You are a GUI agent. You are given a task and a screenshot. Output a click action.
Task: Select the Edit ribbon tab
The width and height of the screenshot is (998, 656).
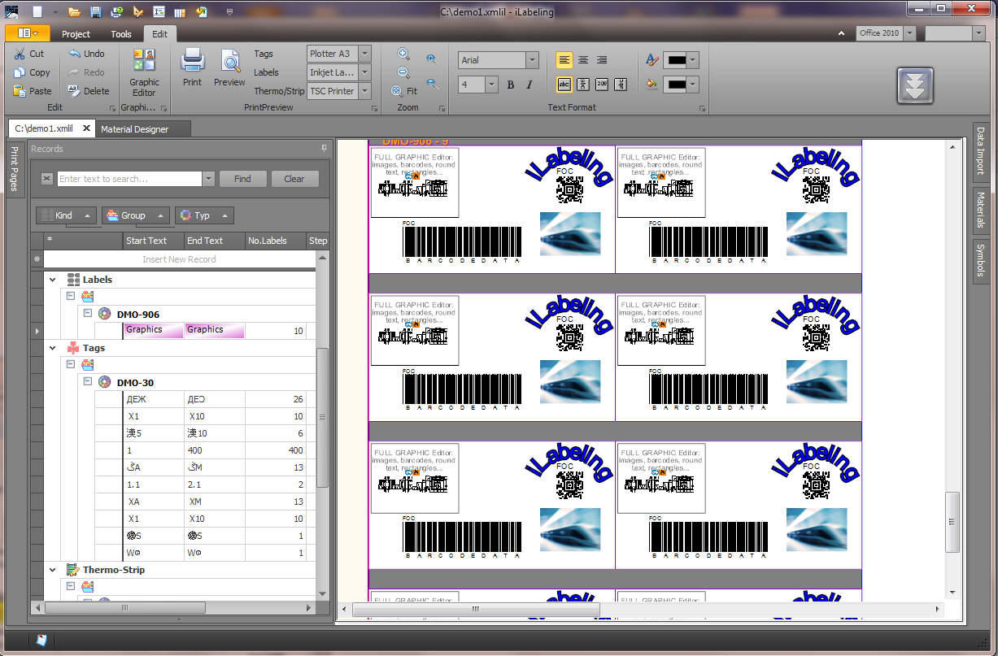point(159,34)
